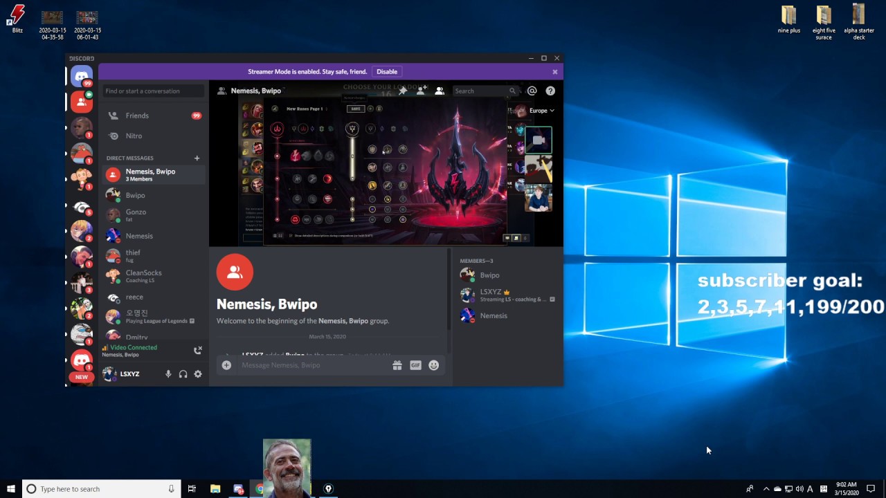Open the Blitz desktop shortcut
The image size is (886, 498).
point(17,19)
